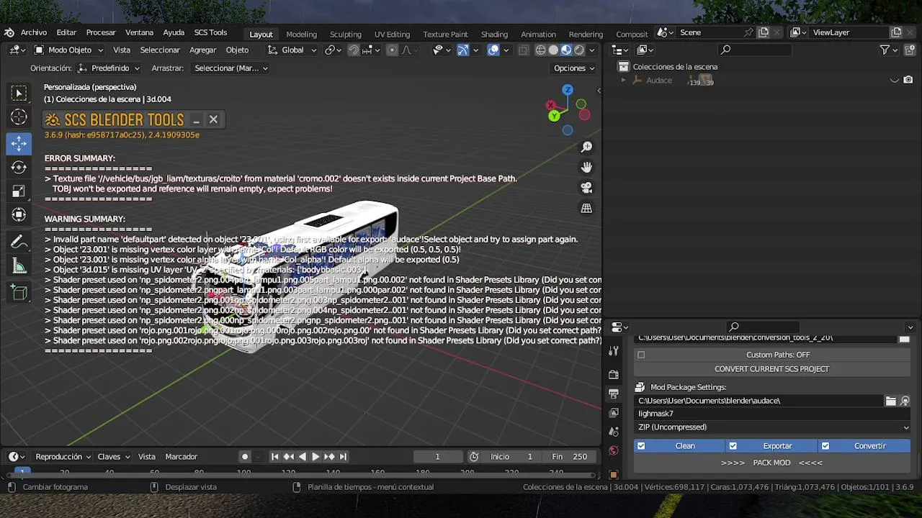Click the CONVERT CURRENT SCS PROJECT button
The height and width of the screenshot is (518, 922).
[x=772, y=369]
